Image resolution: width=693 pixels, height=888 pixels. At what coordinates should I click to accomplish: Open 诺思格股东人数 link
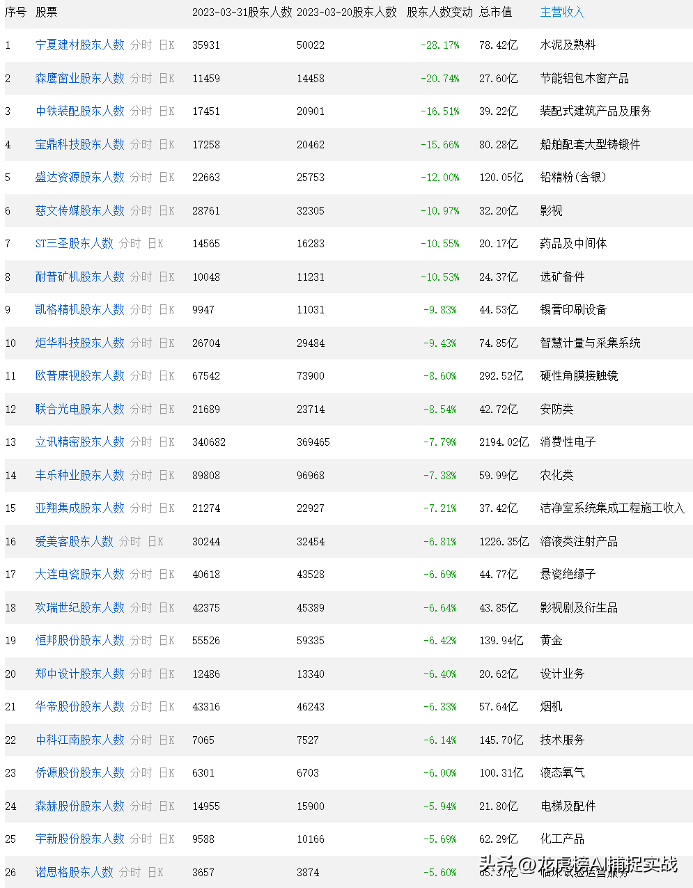click(75, 872)
